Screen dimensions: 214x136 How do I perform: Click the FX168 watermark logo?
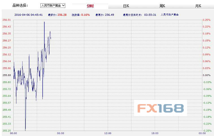click(160, 108)
